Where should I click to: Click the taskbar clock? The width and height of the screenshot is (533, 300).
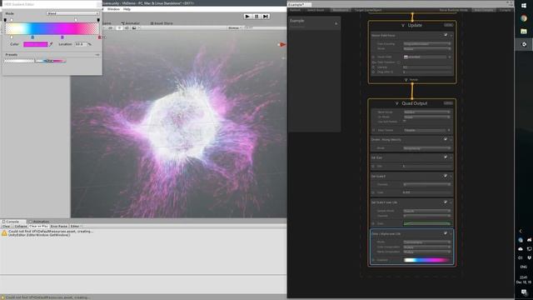point(524,280)
